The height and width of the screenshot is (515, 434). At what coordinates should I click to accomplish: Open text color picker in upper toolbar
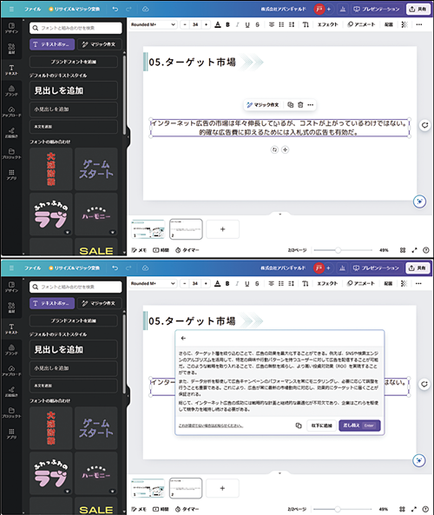point(218,24)
